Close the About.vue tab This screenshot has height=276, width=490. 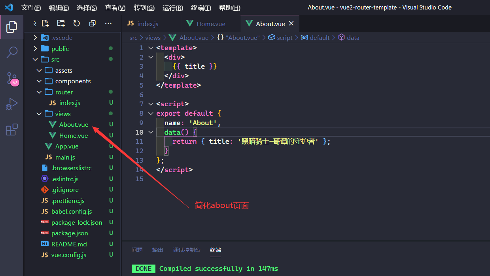pyautogui.click(x=291, y=24)
